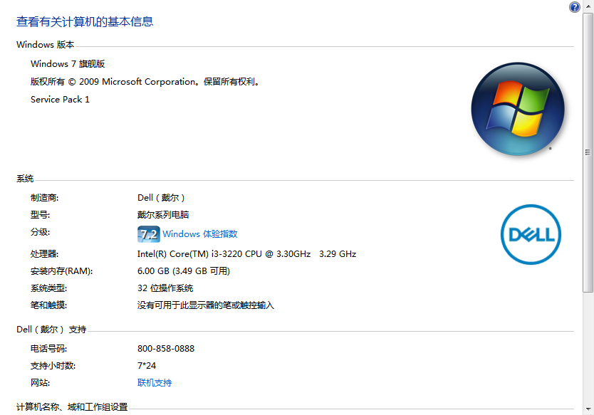Click the 7.2 experience index score badge
Image resolution: width=594 pixels, height=415 pixels.
148,234
